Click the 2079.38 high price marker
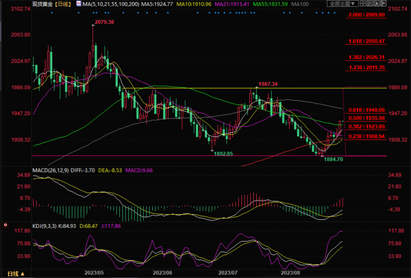Viewport: 411px width, 278px height. tap(103, 22)
